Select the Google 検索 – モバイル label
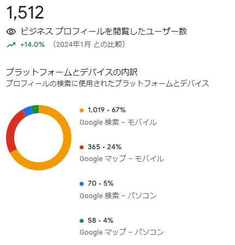235x245 pixels. [118, 122]
